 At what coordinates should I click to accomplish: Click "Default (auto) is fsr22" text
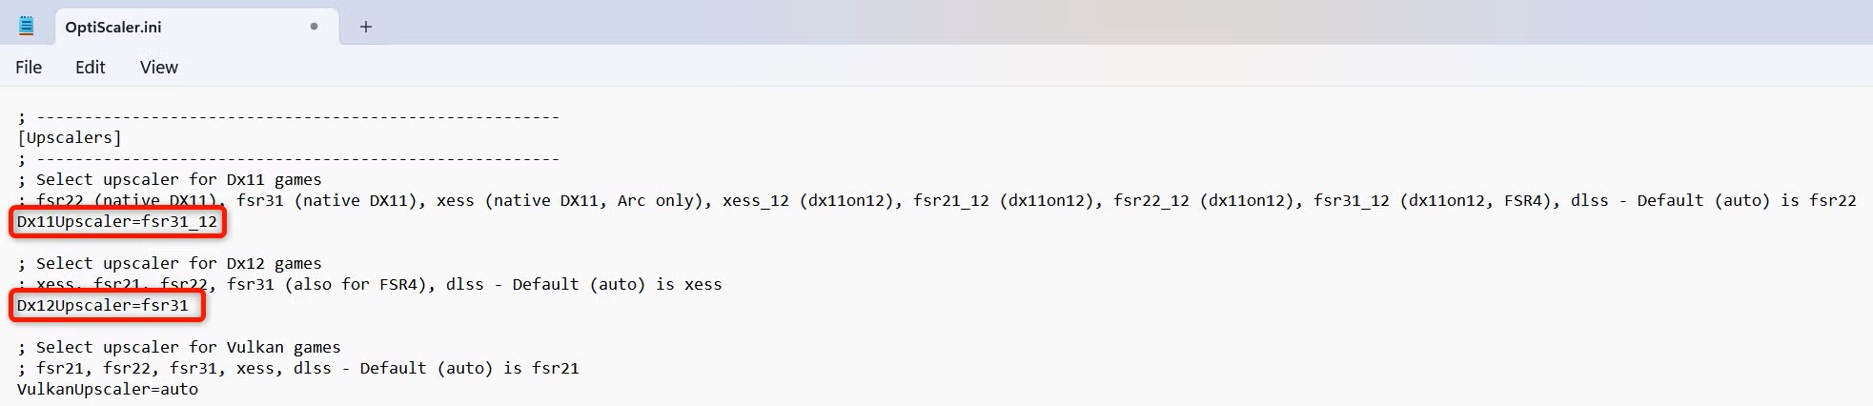point(1746,201)
